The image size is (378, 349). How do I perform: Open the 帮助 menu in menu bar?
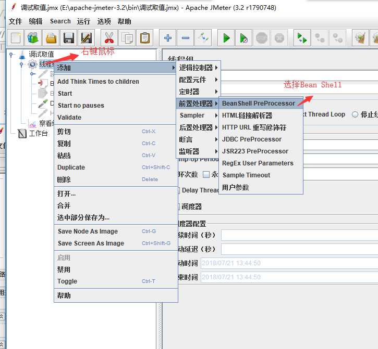point(125,21)
